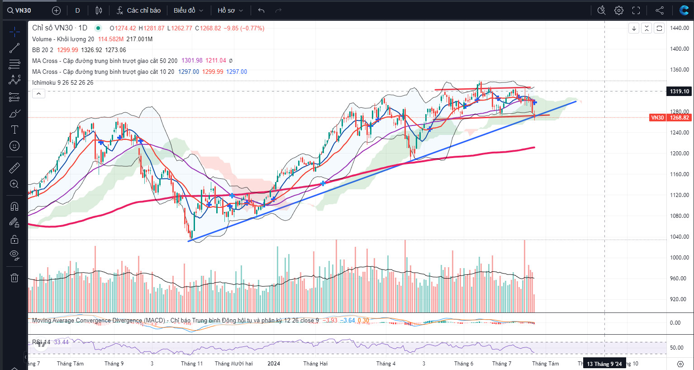Open the emoji icons tool
The image size is (694, 370).
click(14, 146)
